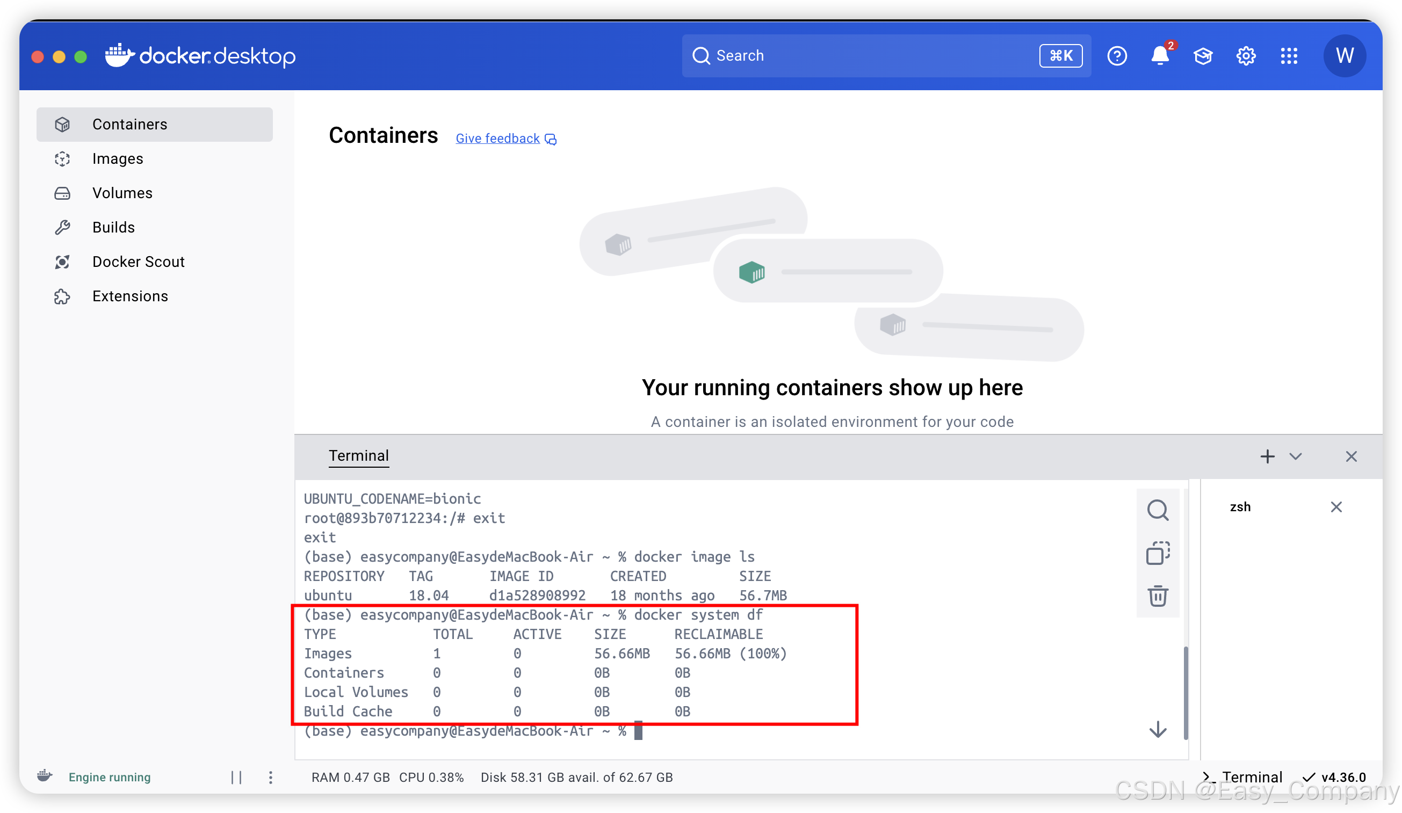The image size is (1402, 813).
Task: Open engine options three-dot menu
Action: coord(270,777)
